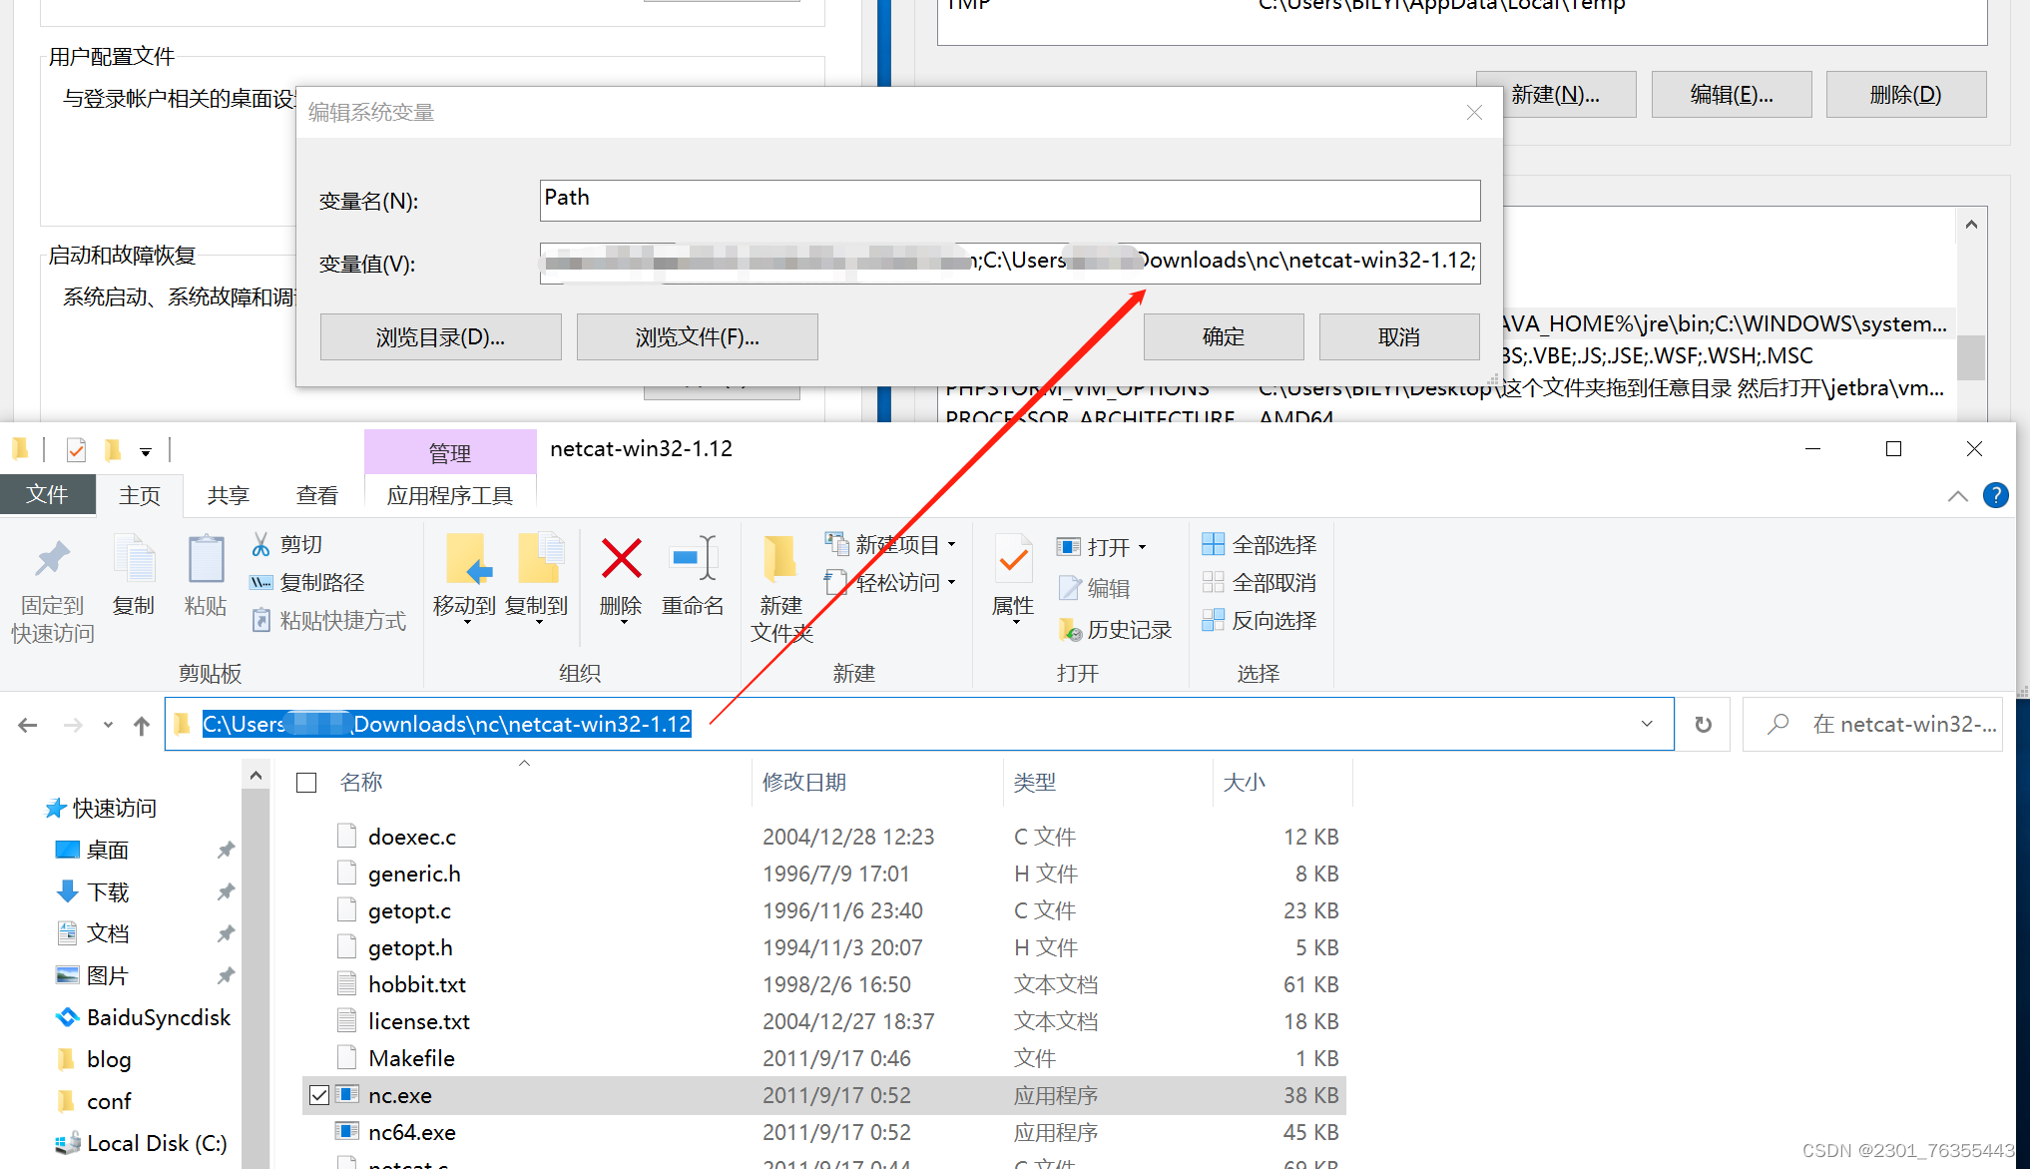Screen dimensions: 2030x1169
Task: Uncheck the nc.exe file checkbox
Action: coord(319,1095)
